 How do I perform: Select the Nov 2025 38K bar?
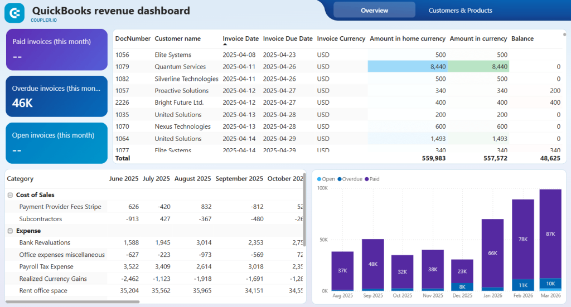click(x=433, y=269)
